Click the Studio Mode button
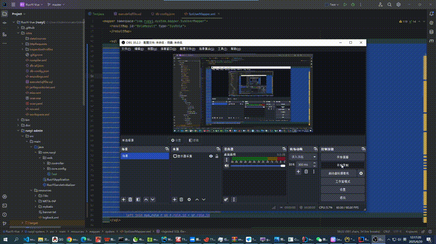 pos(342,181)
